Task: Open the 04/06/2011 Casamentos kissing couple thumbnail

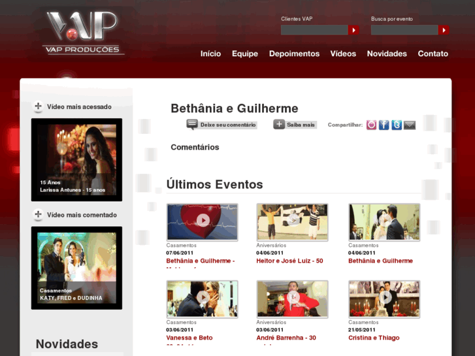Action: (384, 222)
